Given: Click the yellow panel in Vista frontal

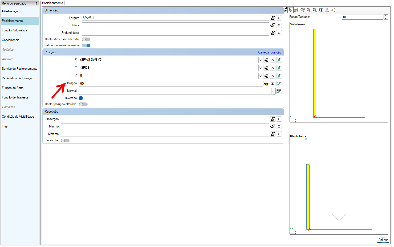Looking at the screenshot, I should [315, 73].
